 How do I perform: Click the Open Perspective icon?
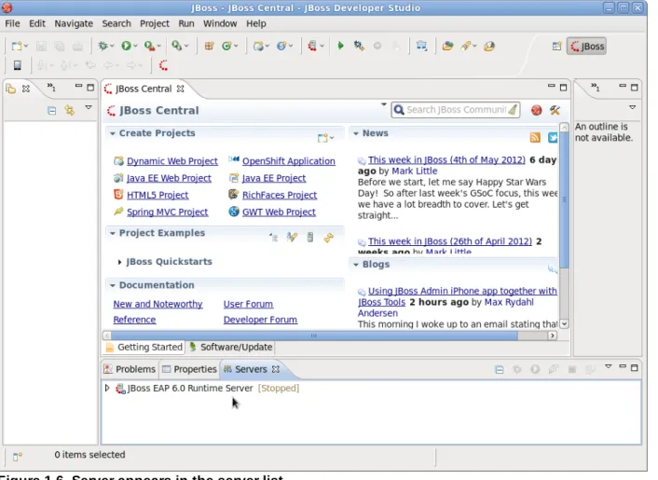click(x=556, y=47)
